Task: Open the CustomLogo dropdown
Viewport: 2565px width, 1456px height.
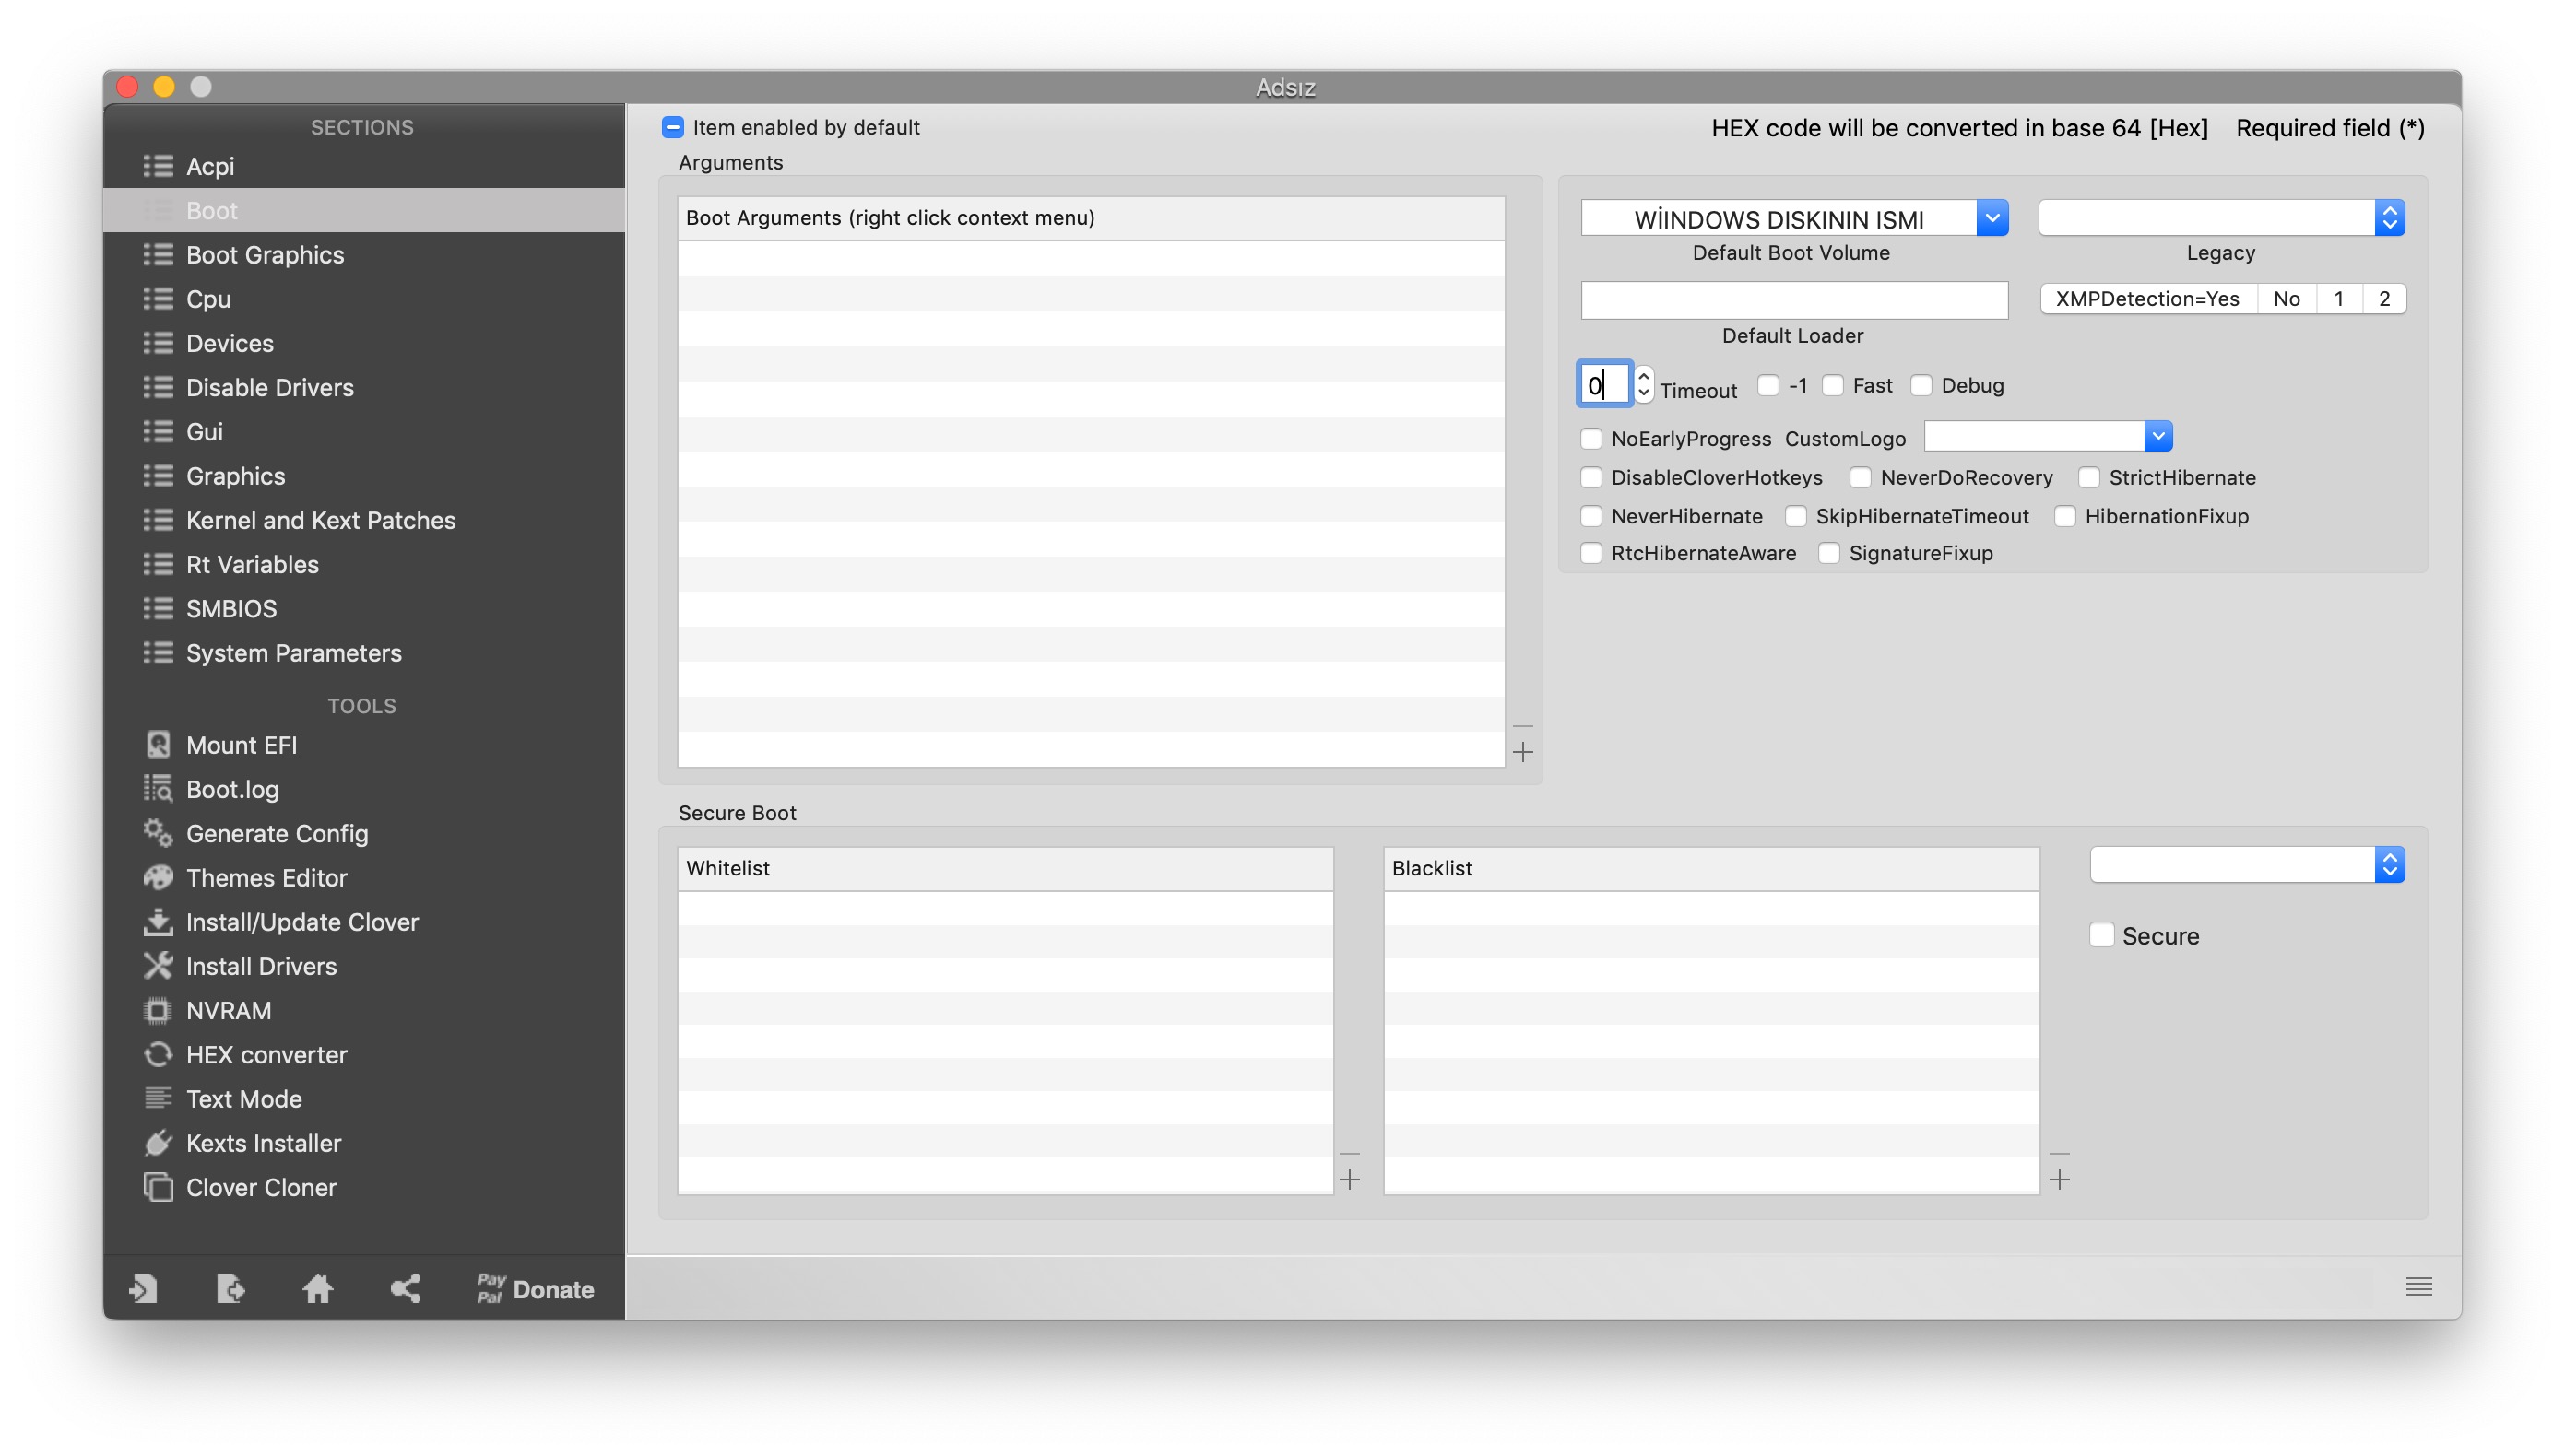Action: (x=2157, y=437)
